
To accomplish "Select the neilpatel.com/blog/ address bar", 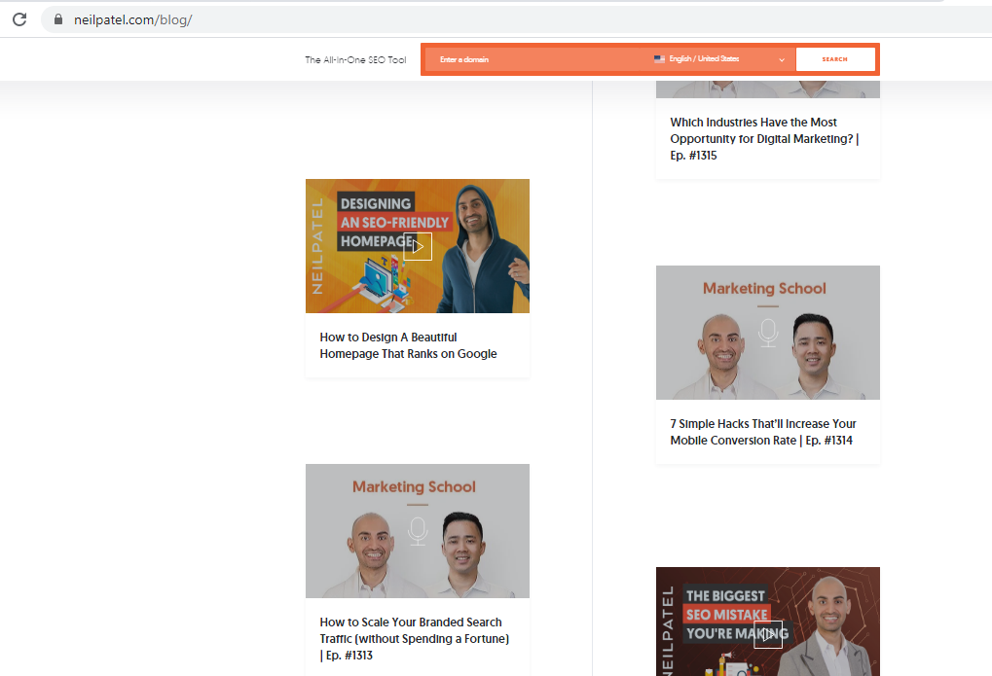I will coord(132,19).
